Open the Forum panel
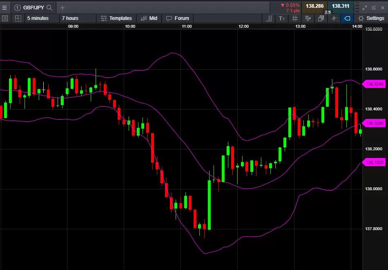The height and width of the screenshot is (270, 388). click(x=178, y=18)
